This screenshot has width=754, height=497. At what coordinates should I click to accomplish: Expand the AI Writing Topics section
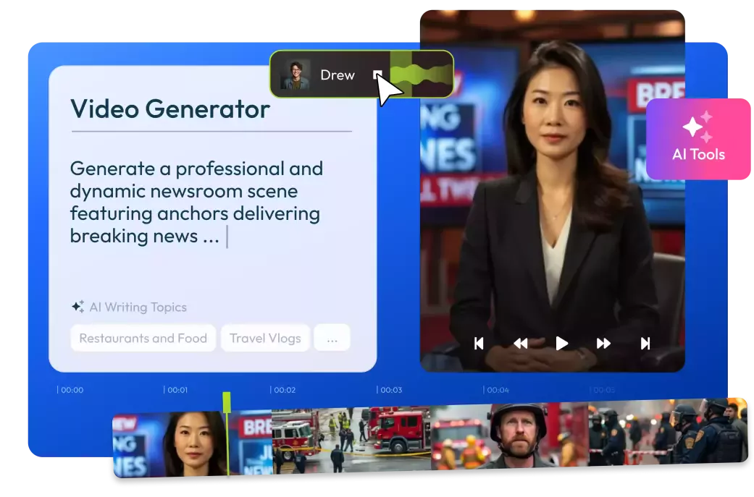coord(137,307)
